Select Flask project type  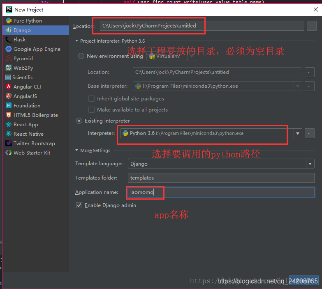pyautogui.click(x=36, y=39)
